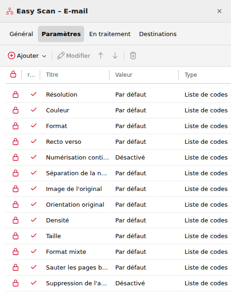Sort by the Valeur column header
This screenshot has width=231, height=295.
tap(124, 75)
